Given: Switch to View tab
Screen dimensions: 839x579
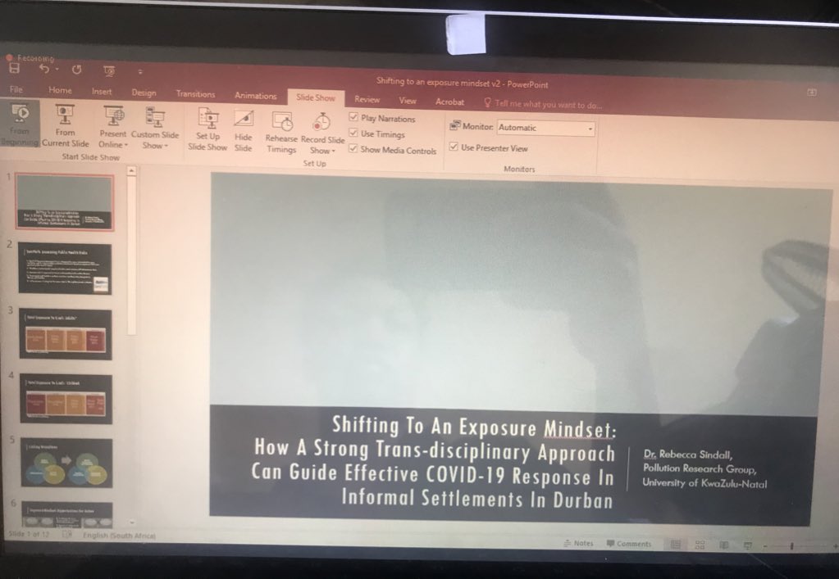Looking at the screenshot, I should pyautogui.click(x=407, y=101).
